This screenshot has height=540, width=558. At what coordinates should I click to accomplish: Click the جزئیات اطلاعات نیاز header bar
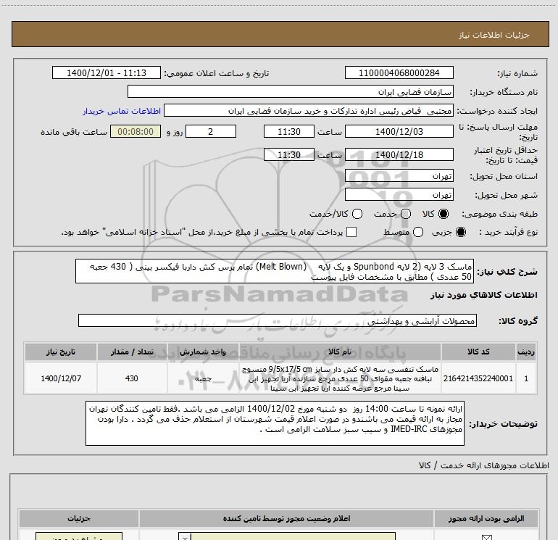(280, 35)
